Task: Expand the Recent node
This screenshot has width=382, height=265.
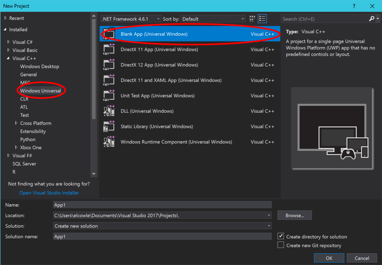Action: tap(5, 18)
